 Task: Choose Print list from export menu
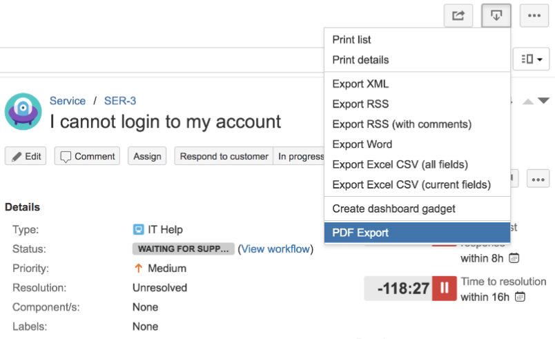[x=417, y=39]
